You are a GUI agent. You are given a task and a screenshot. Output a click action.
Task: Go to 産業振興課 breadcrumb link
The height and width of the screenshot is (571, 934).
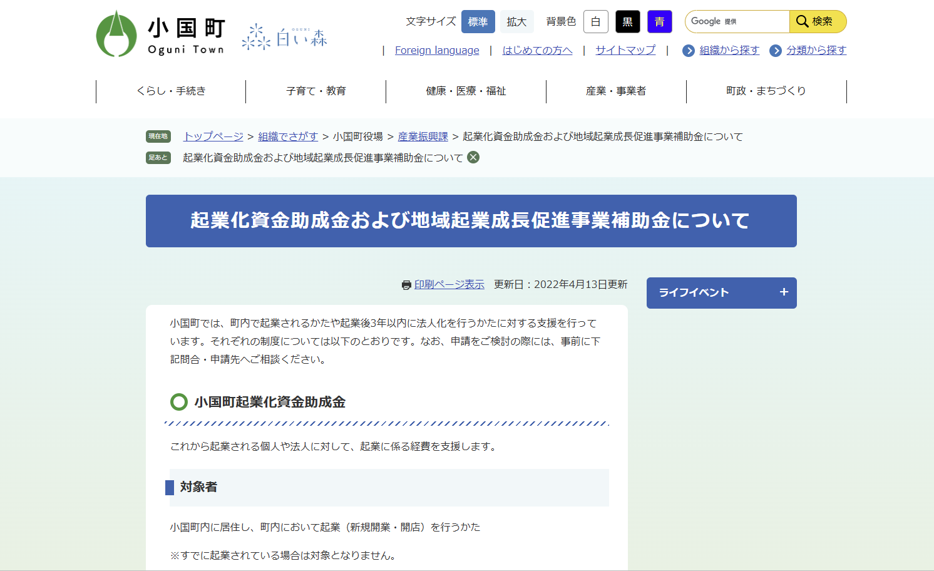click(x=423, y=136)
